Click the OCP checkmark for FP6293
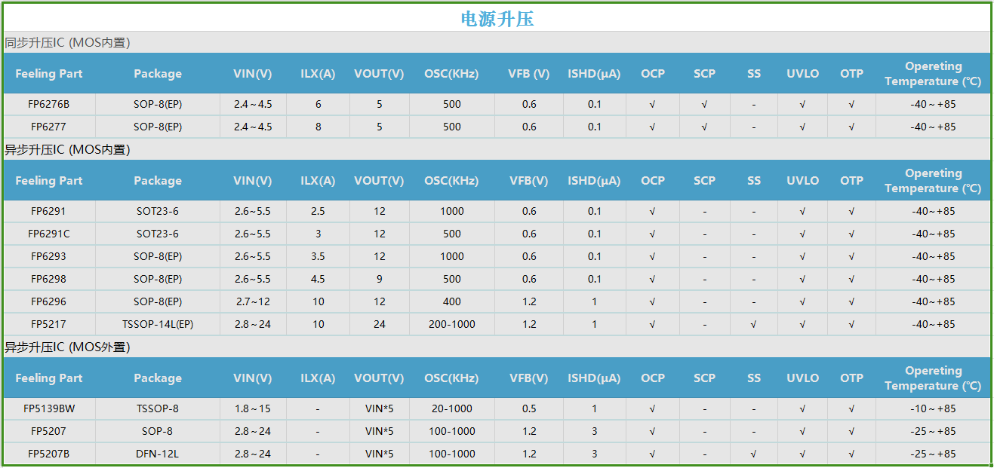 [x=652, y=256]
